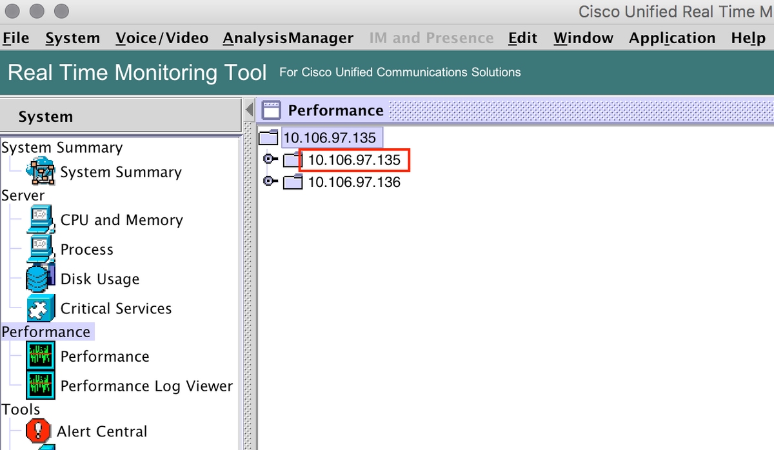The image size is (774, 450).
Task: Open the Critical Services icon
Action: [40, 309]
